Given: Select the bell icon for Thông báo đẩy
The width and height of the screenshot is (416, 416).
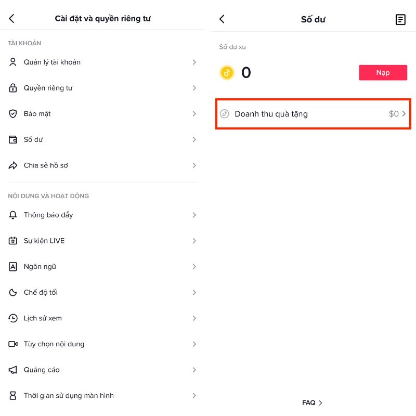Looking at the screenshot, I should pyautogui.click(x=12, y=215).
